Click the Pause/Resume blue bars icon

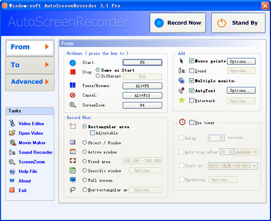click(73, 85)
